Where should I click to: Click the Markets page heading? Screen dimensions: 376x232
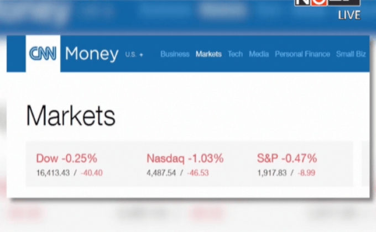tap(71, 116)
